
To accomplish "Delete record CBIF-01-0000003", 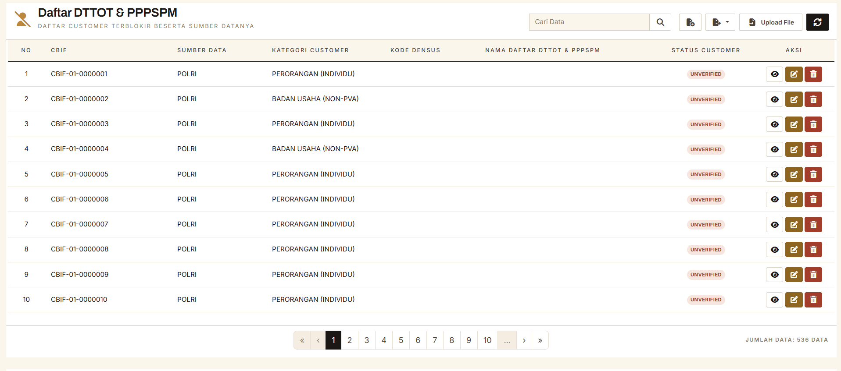I will click(813, 124).
